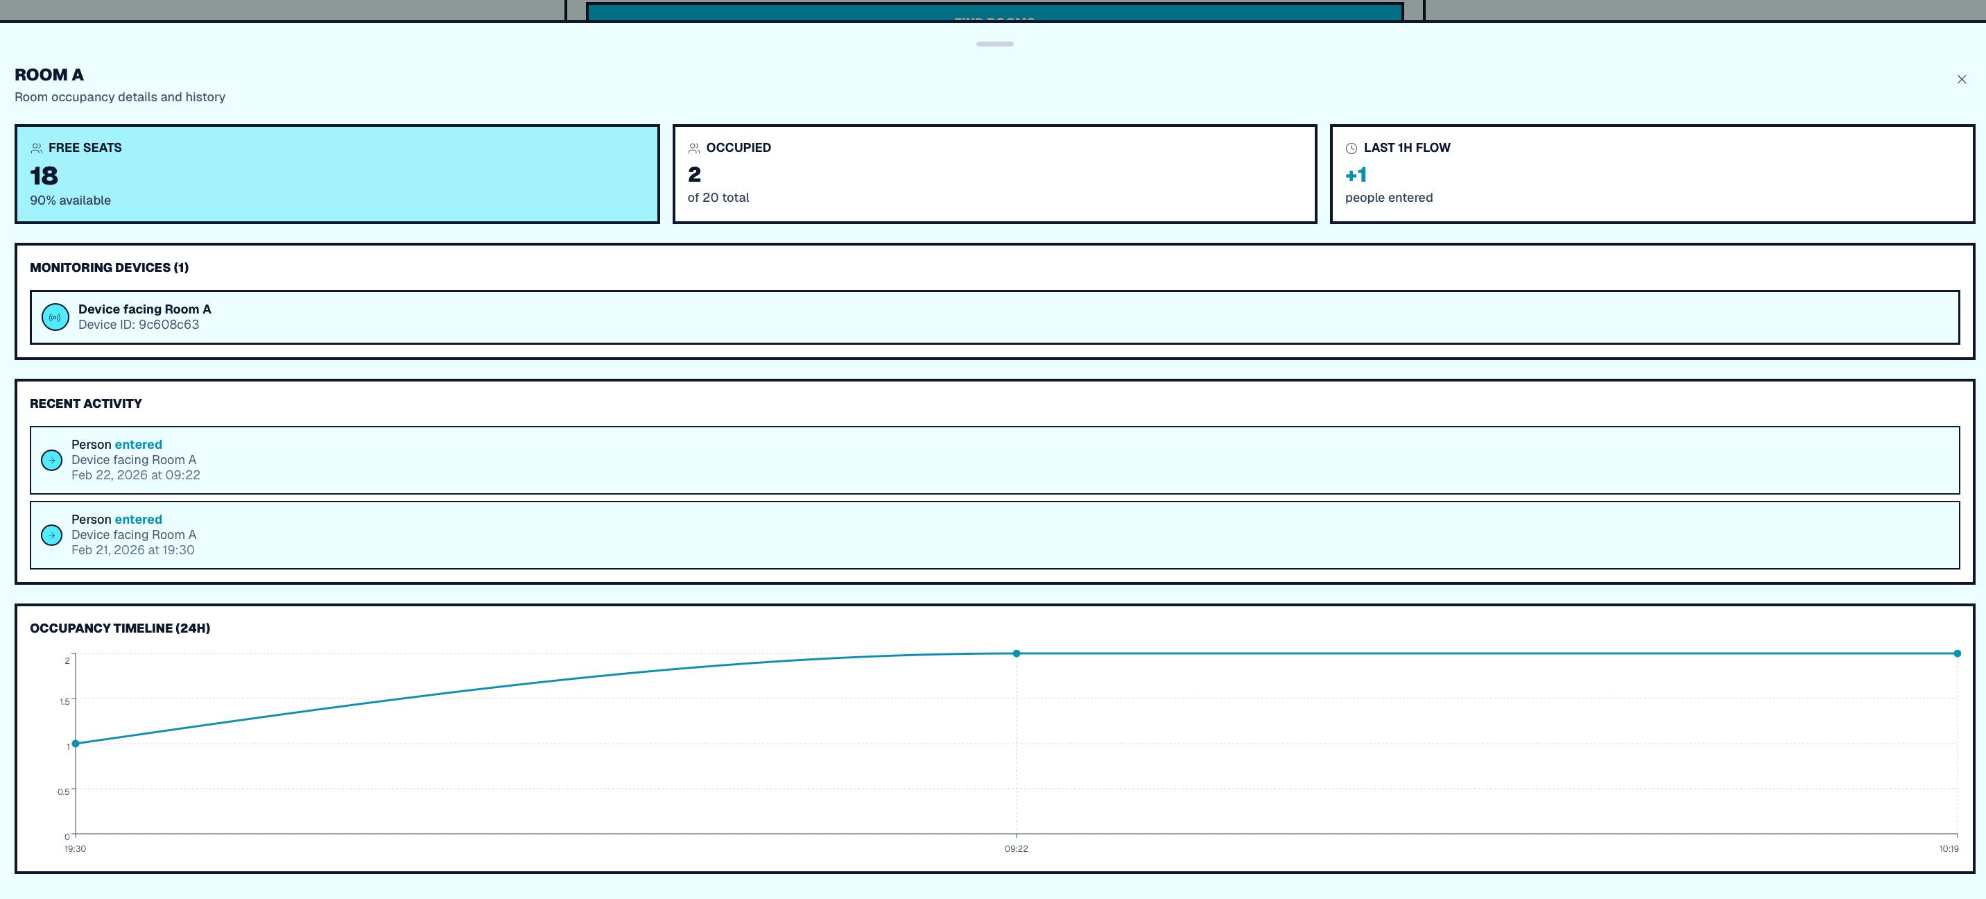This screenshot has height=899, width=1986.
Task: Click the Feb 21, 2026 19:30 activity row
Action: coord(994,535)
